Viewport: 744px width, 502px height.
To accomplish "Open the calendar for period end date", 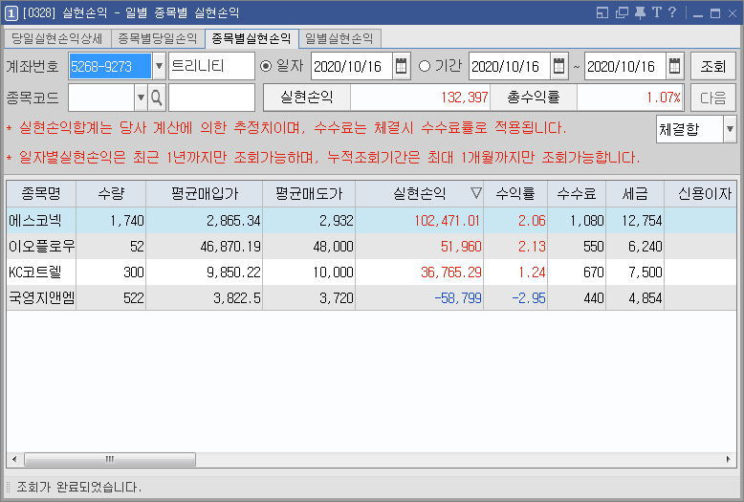I will click(x=674, y=66).
